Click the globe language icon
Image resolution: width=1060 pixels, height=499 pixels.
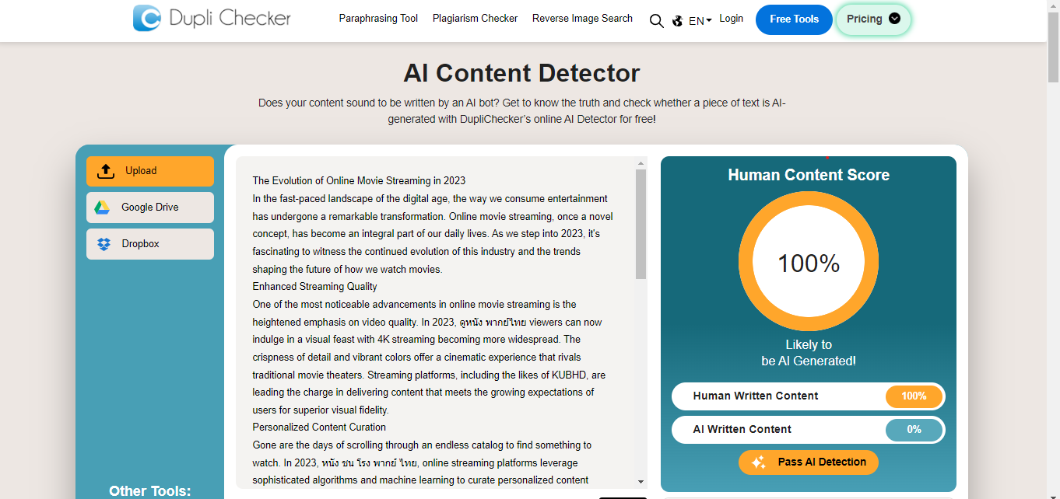(677, 21)
